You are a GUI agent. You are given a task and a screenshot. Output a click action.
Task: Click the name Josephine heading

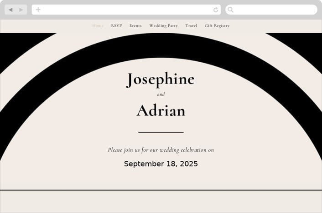(161, 79)
